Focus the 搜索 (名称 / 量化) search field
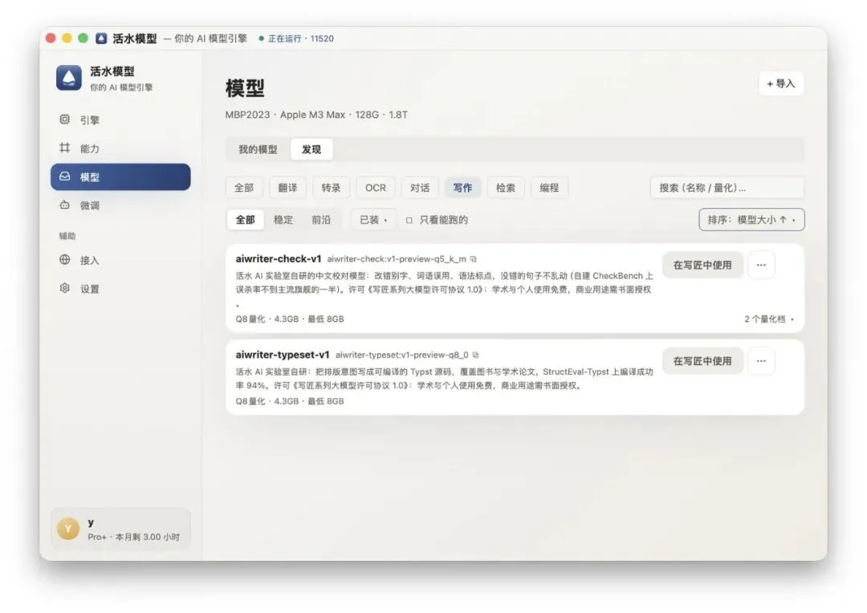The height and width of the screenshot is (613, 867). coord(727,188)
